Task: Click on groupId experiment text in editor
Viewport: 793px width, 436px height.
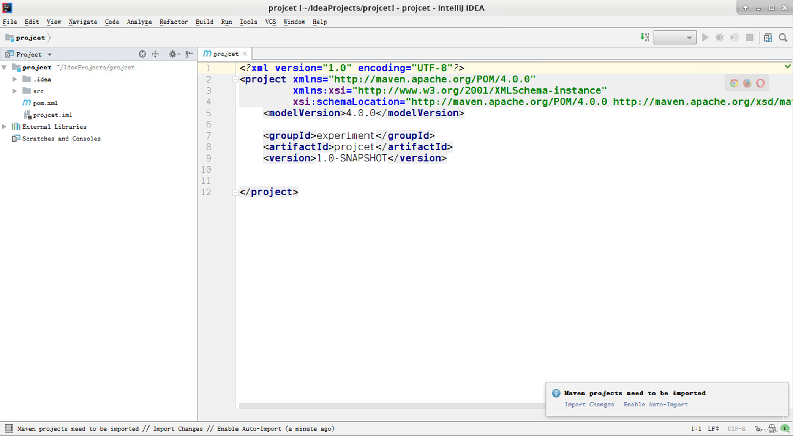Action: pyautogui.click(x=346, y=135)
